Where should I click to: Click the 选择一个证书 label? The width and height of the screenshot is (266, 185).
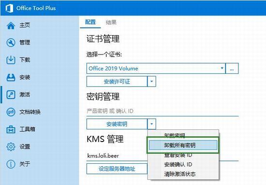pyautogui.click(x=104, y=55)
